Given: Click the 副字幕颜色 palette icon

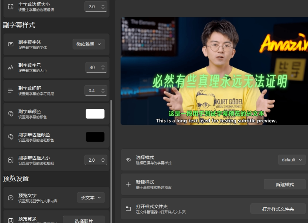Looking at the screenshot, I should pos(11,114).
